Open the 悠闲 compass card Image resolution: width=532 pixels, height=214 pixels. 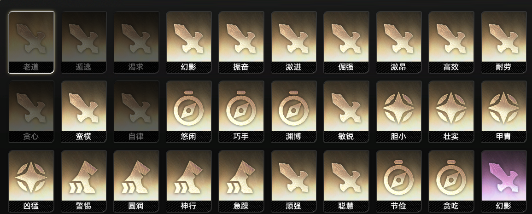[x=189, y=111]
